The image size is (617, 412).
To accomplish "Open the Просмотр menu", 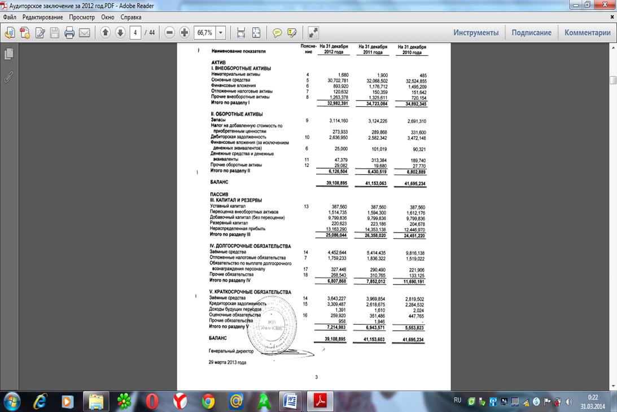I will point(82,17).
